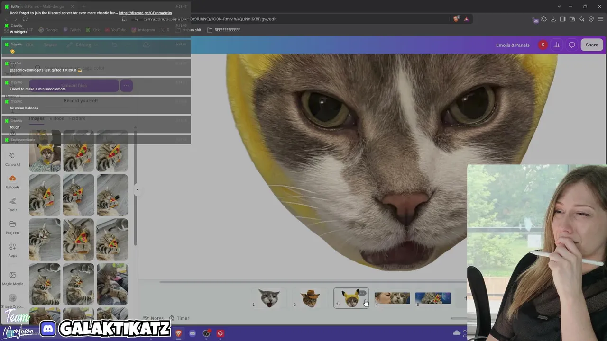Click the browser address bar URL
Image resolution: width=607 pixels, height=341 pixels.
click(x=210, y=19)
